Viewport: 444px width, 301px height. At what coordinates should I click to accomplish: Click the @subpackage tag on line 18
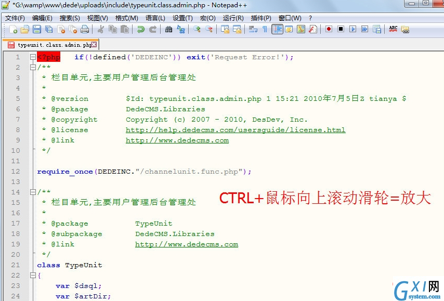click(76, 234)
